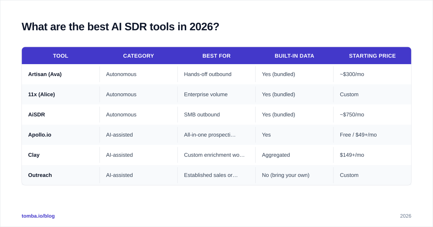The width and height of the screenshot is (433, 227).
Task: Select the Artisan (Ava) tool name
Action: (x=45, y=74)
